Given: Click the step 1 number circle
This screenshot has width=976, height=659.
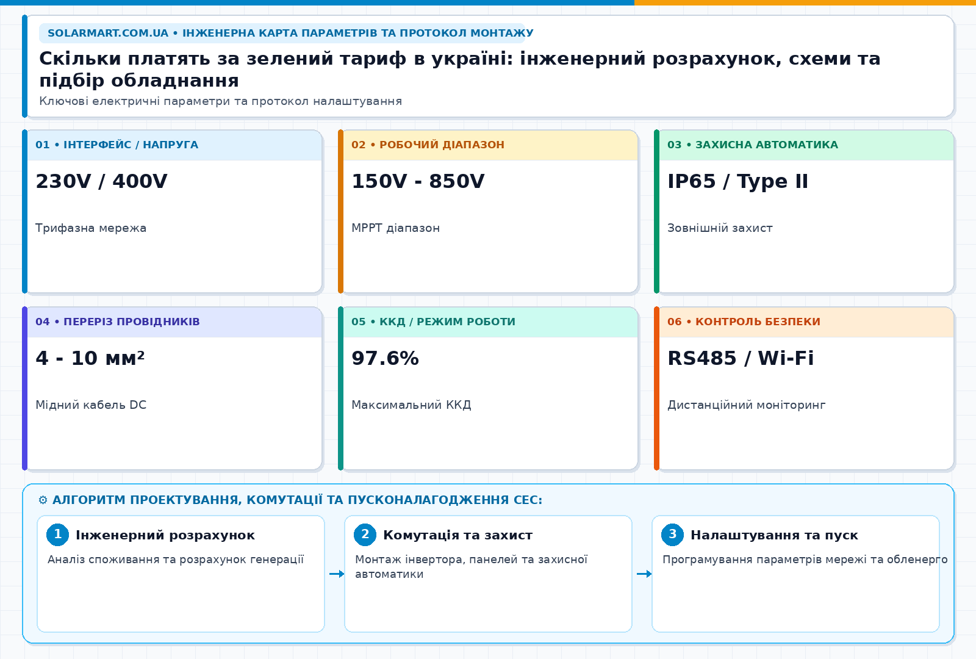Looking at the screenshot, I should [x=57, y=535].
